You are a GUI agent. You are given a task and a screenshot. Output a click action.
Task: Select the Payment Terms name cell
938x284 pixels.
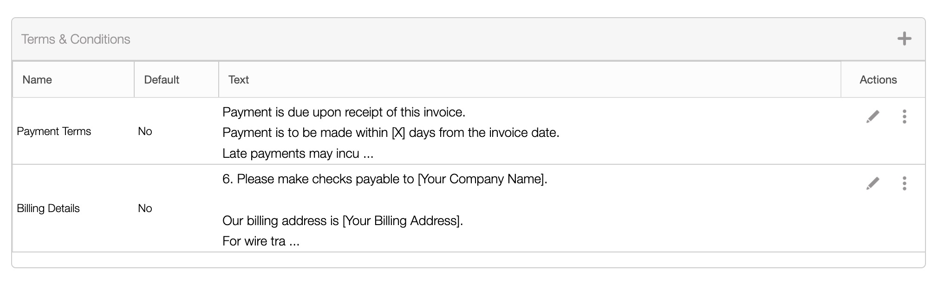(54, 131)
